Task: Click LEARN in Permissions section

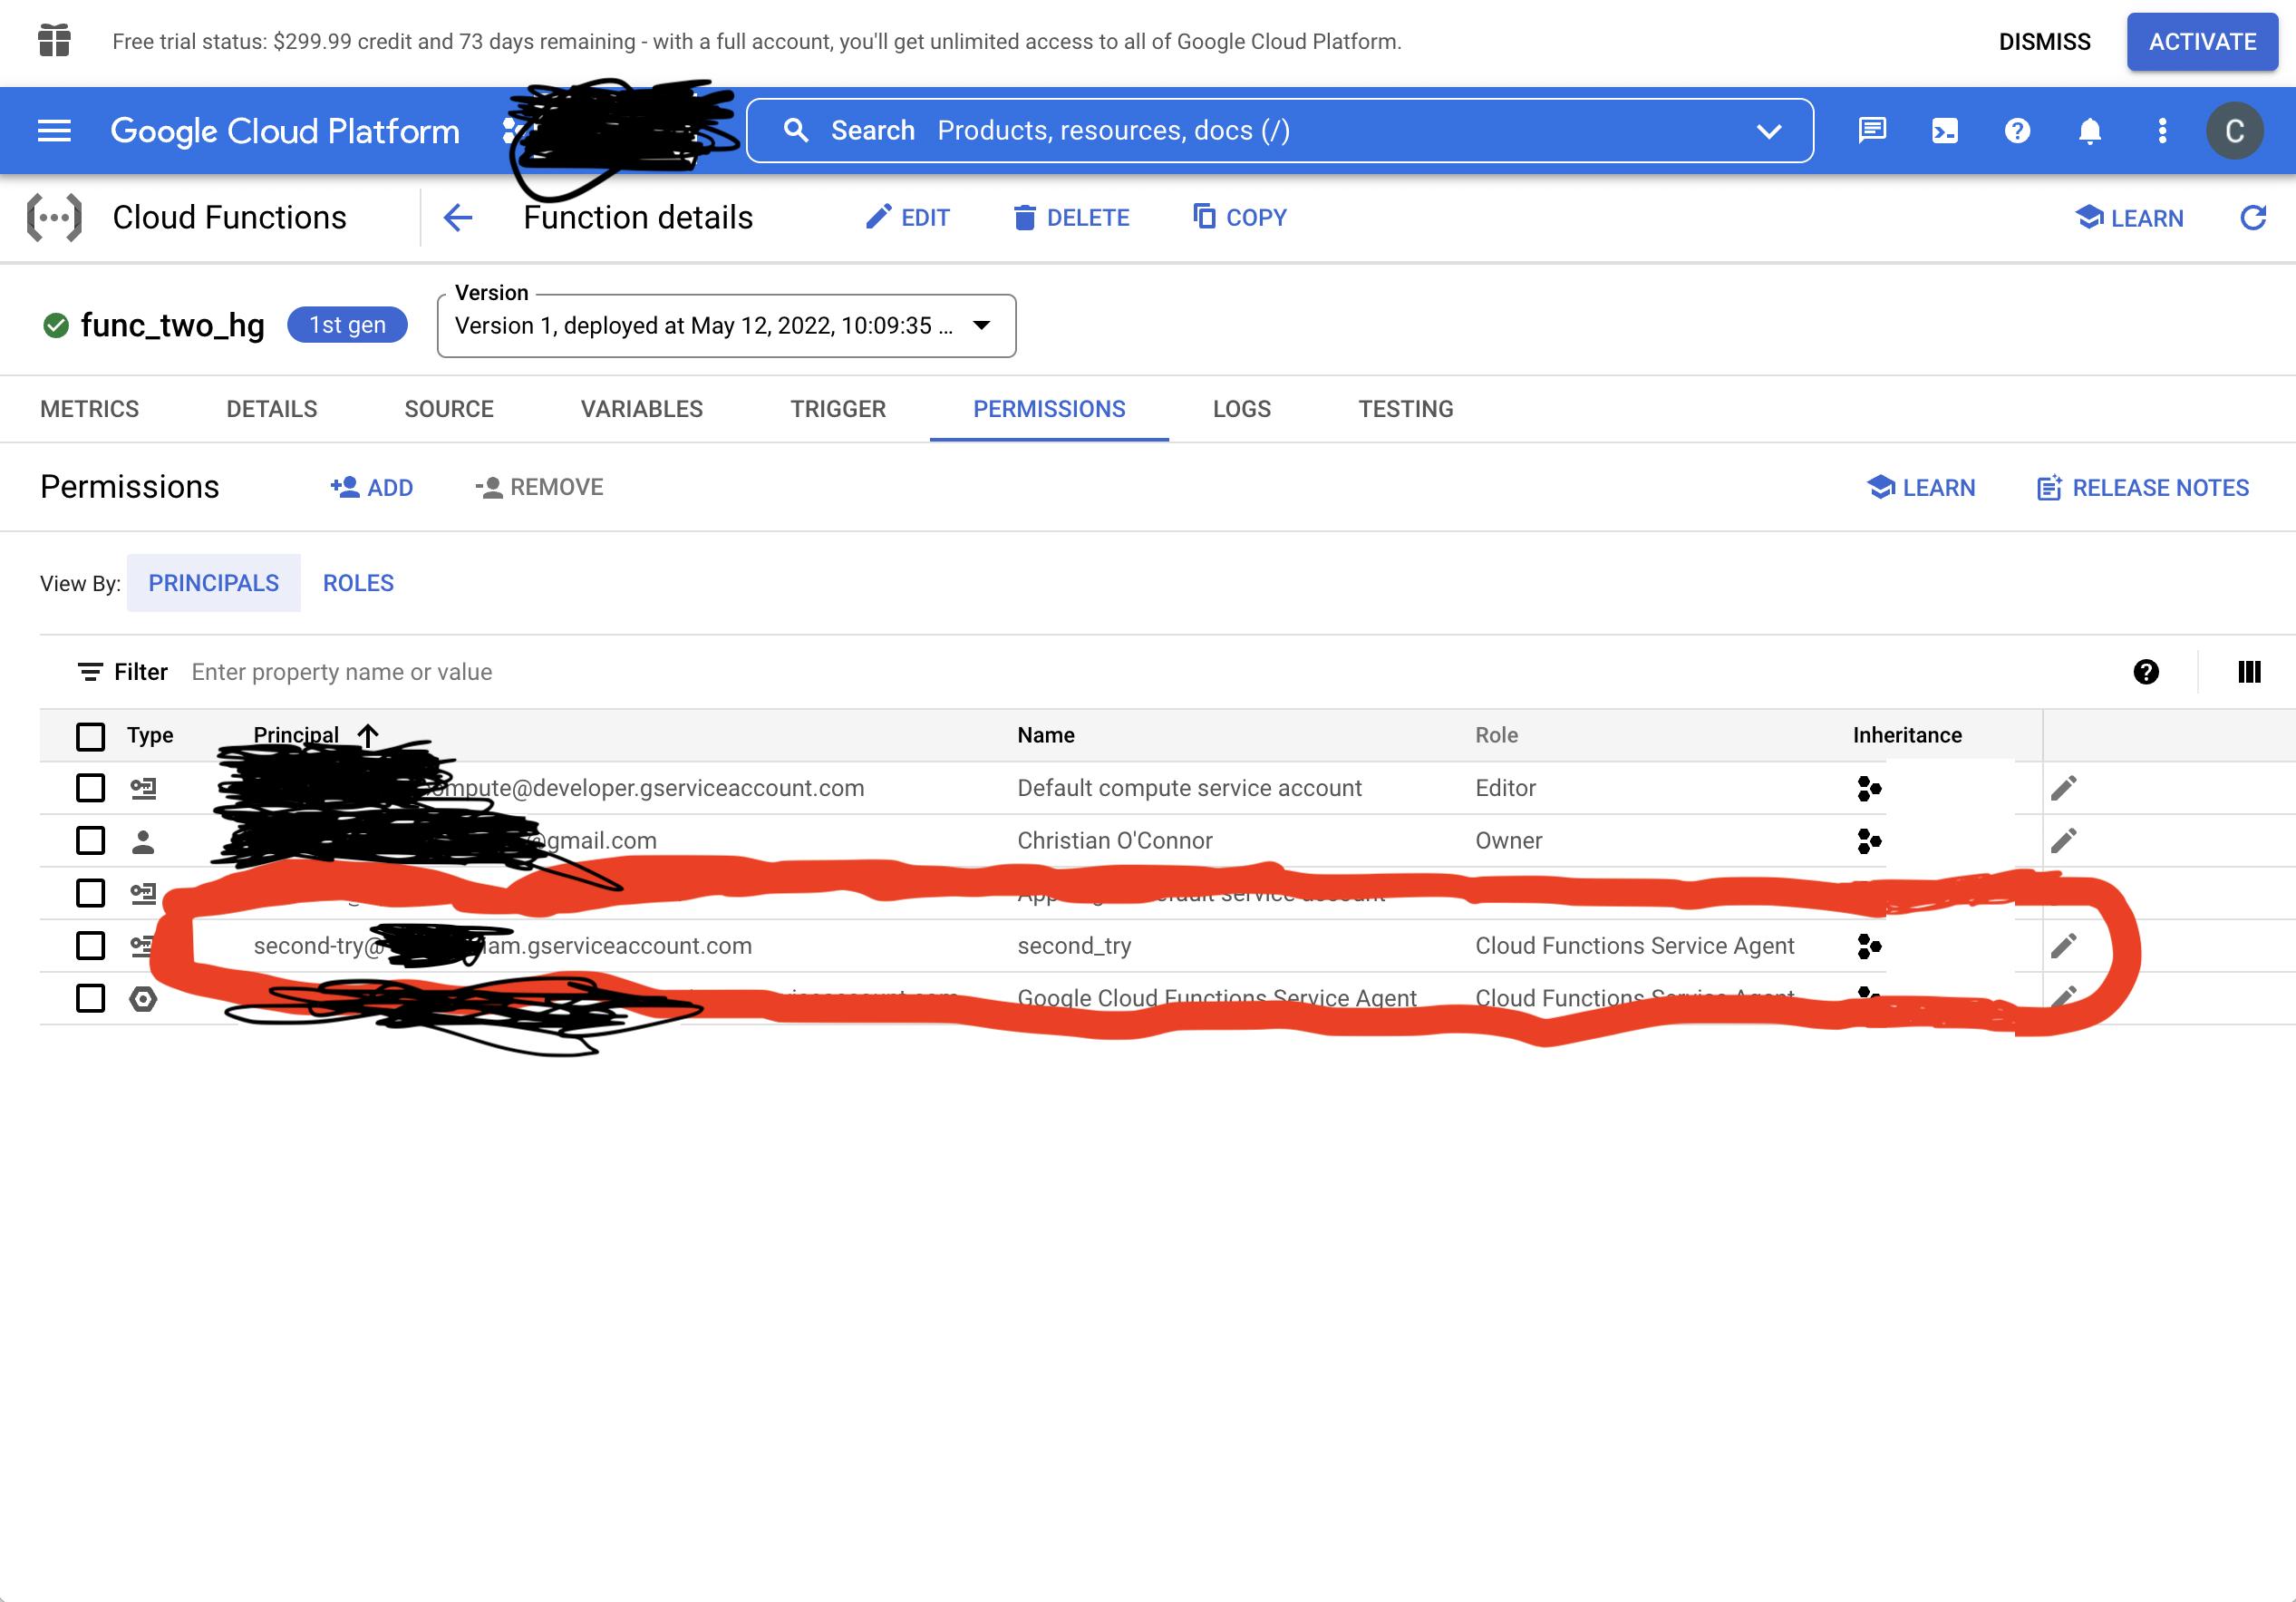Action: (1921, 487)
